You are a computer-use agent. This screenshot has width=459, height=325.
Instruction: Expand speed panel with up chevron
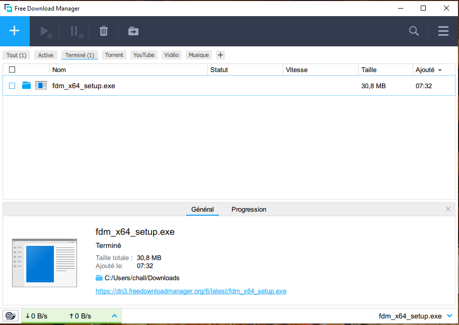tap(114, 315)
